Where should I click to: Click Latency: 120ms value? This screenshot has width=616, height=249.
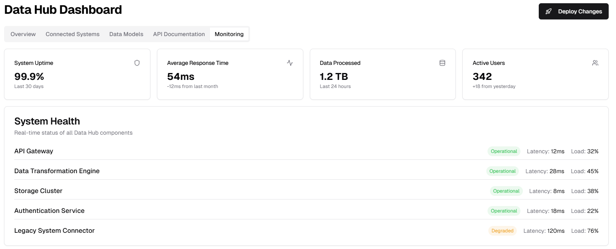(x=544, y=231)
